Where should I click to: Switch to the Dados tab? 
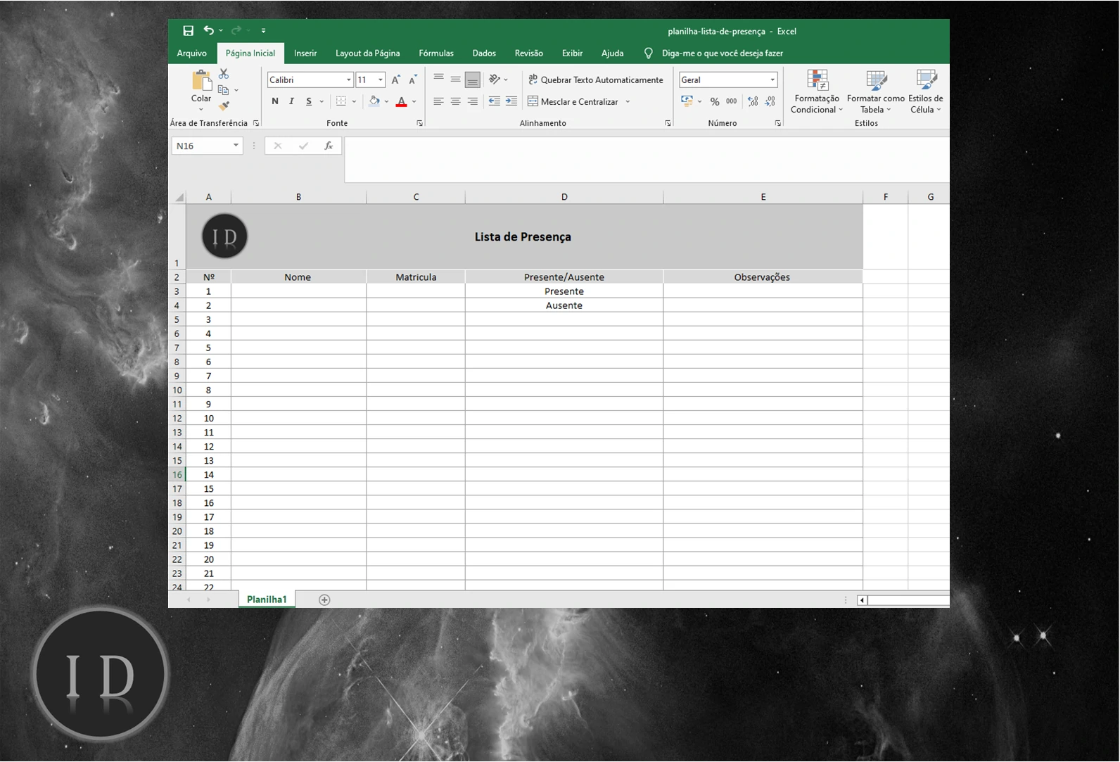pyautogui.click(x=484, y=53)
